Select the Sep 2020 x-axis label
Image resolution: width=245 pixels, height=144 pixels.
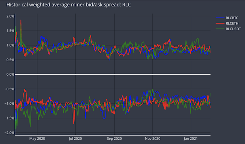[x=114, y=139]
